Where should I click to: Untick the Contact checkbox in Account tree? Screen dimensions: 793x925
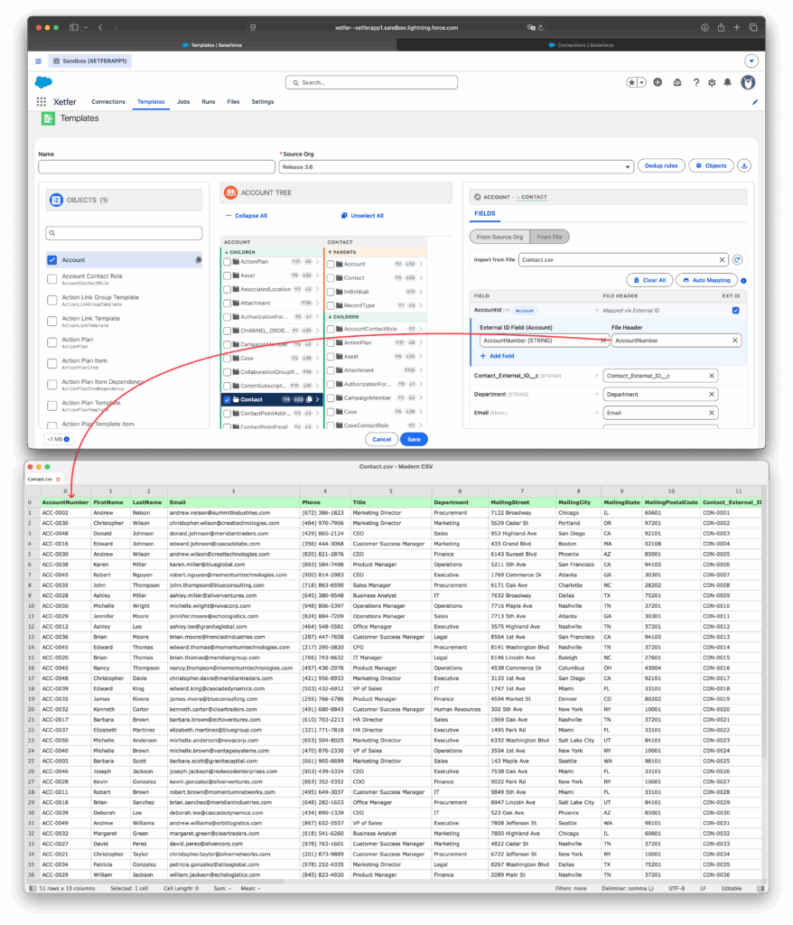228,399
